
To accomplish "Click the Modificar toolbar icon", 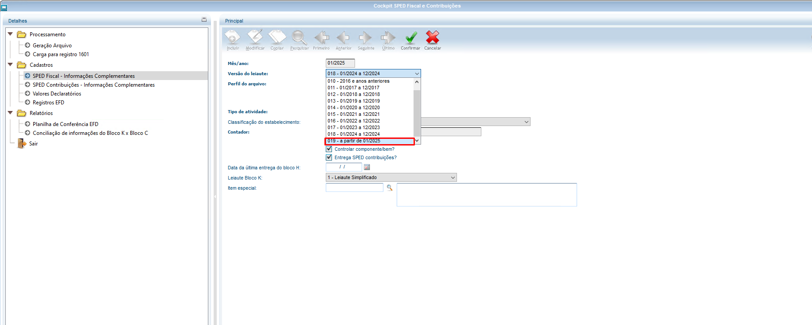I will (x=255, y=38).
